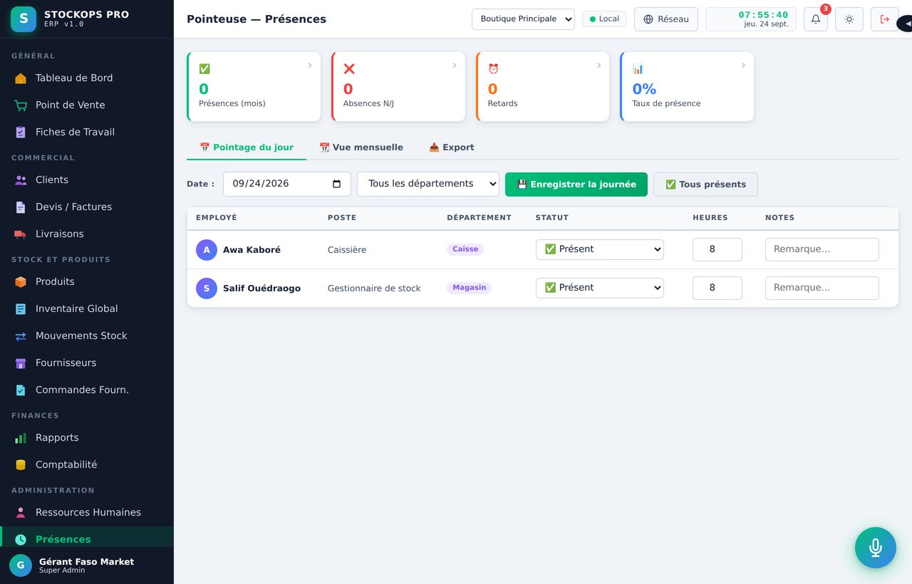Change Salif Ouédraogo's statut dropdown
Screen dimensions: 912x584
(600, 288)
